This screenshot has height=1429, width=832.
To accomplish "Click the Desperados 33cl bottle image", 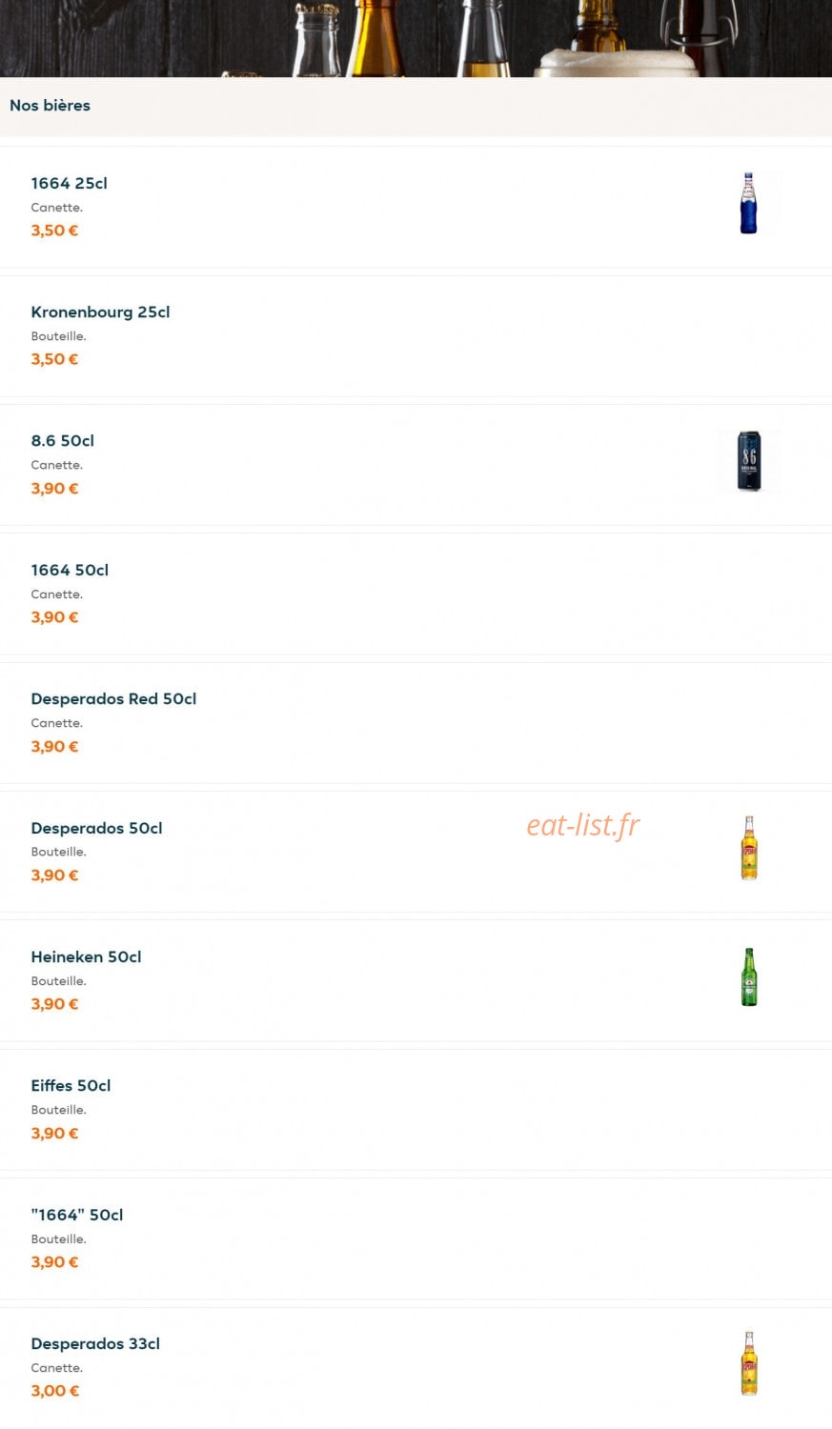I will (x=749, y=1363).
